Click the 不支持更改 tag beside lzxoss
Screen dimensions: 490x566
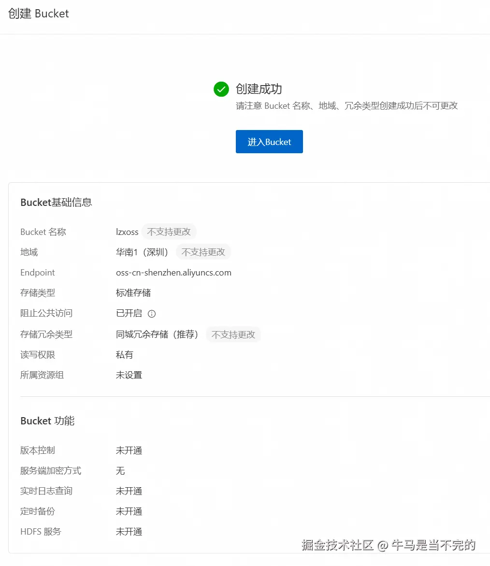click(169, 232)
